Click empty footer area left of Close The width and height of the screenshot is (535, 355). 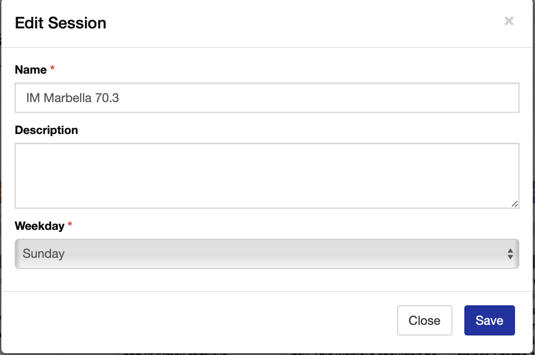(200, 320)
